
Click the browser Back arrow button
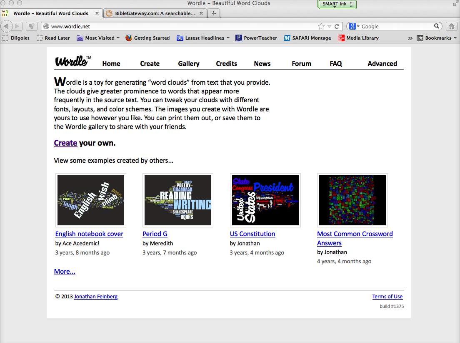[x=6, y=26]
